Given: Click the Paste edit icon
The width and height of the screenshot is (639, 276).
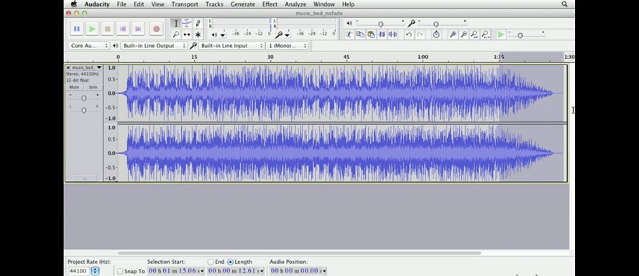Looking at the screenshot, I should click(371, 34).
